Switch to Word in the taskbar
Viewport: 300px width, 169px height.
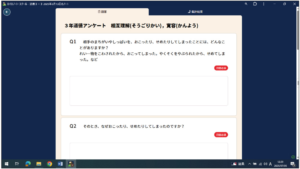click(60, 164)
